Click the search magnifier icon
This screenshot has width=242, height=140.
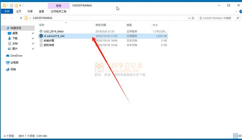[238, 18]
